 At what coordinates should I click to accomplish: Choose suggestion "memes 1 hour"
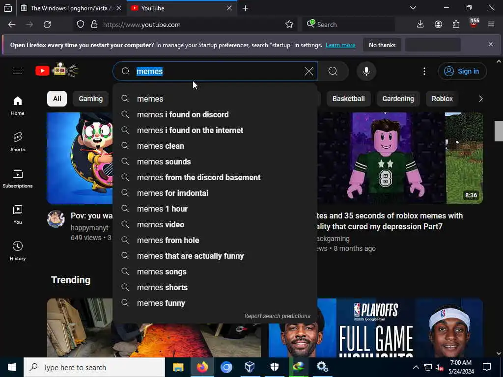coord(215,209)
